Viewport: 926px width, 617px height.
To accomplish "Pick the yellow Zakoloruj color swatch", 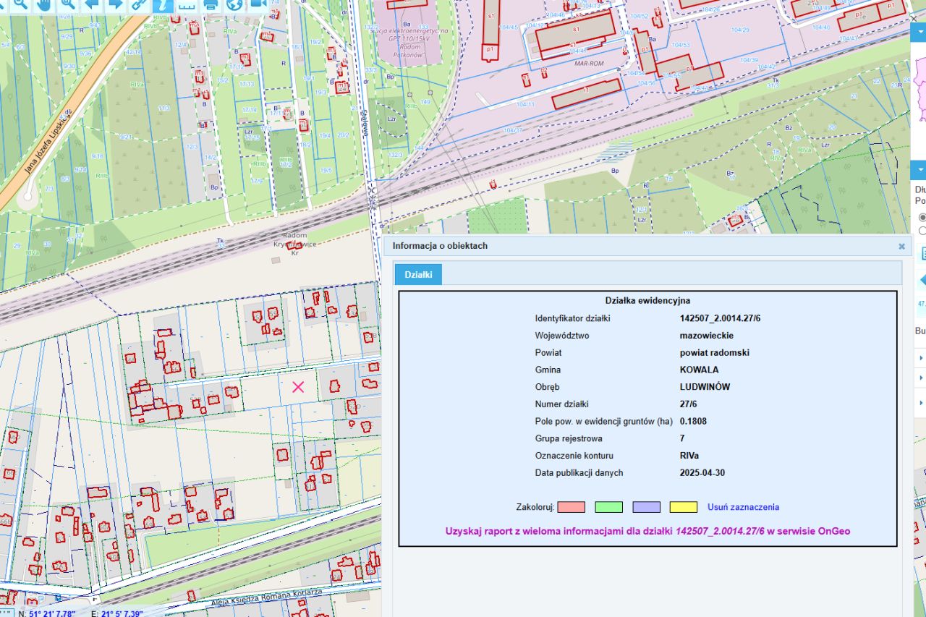I will point(683,507).
